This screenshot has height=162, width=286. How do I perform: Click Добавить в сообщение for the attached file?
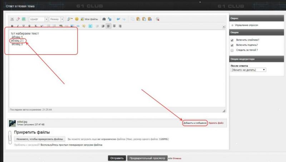[x=194, y=123]
